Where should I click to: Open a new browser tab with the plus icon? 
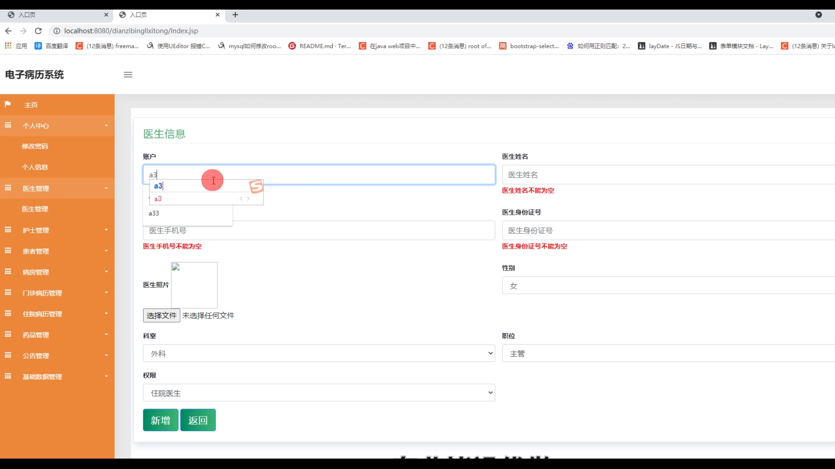tap(235, 15)
